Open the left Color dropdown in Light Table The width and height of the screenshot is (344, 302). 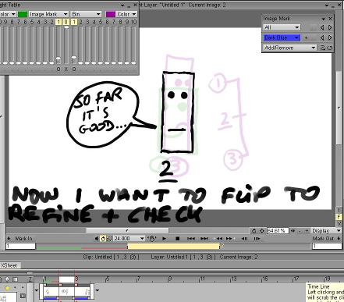pyautogui.click(x=8, y=14)
